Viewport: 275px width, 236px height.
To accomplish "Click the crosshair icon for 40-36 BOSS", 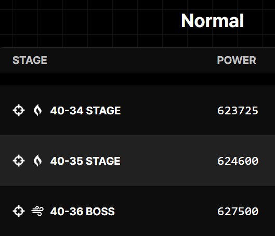I will [x=19, y=211].
